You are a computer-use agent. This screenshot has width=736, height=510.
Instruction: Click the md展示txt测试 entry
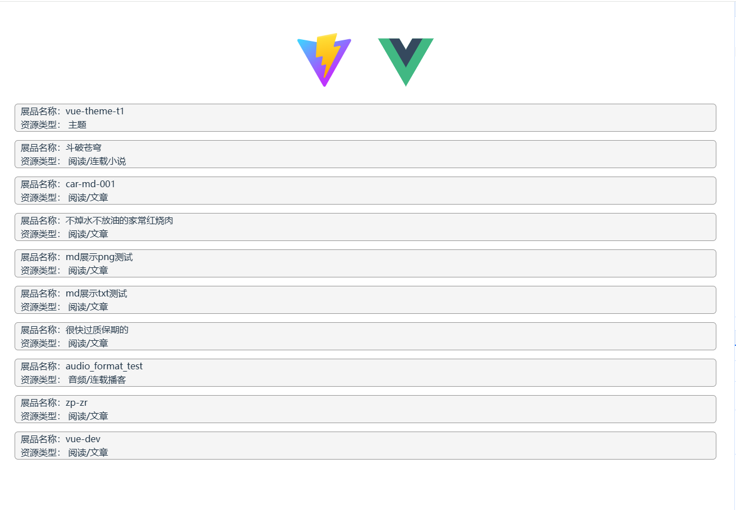(365, 300)
